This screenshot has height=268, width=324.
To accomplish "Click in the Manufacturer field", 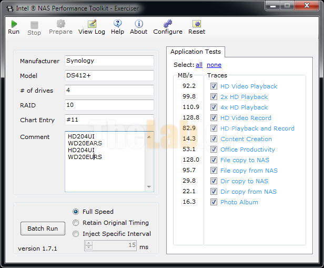I will pos(109,61).
